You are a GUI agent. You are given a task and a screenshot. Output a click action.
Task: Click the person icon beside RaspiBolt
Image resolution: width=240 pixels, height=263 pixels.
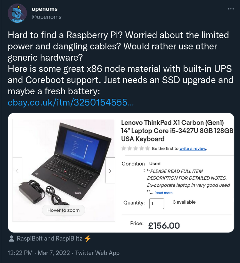12,238
